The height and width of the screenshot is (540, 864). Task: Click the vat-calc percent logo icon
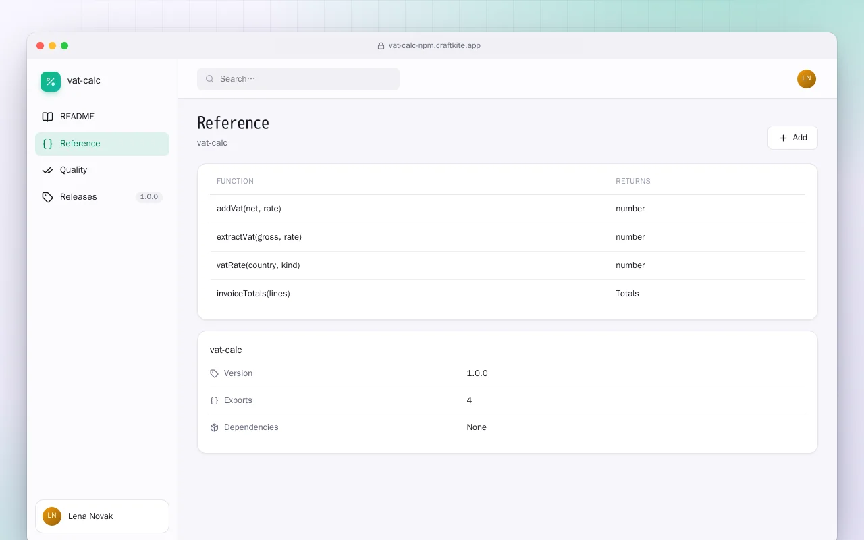coord(51,82)
